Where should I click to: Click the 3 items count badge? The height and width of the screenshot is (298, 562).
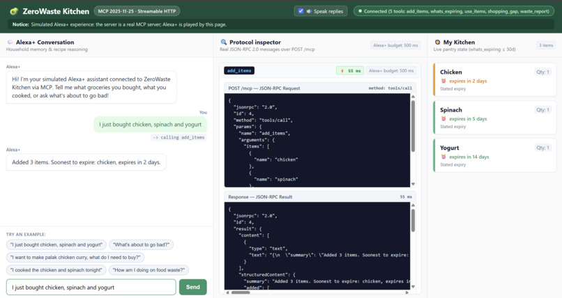[x=546, y=45]
